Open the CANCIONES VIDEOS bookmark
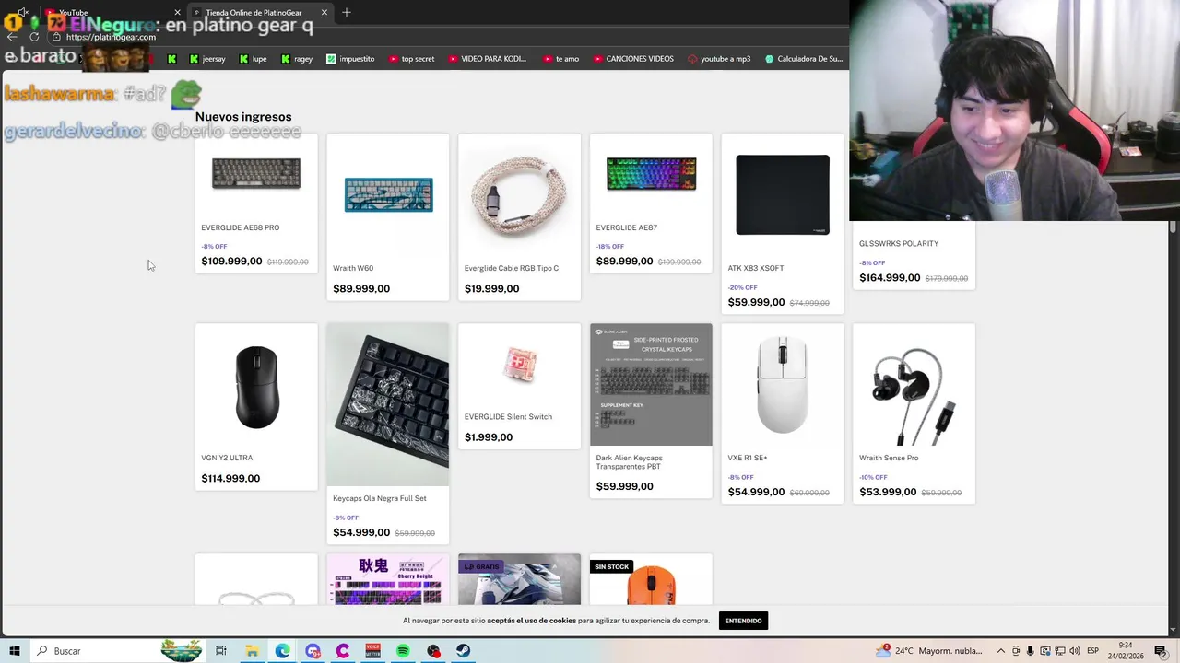Screen dimensions: 1180x663 [x=632, y=59]
